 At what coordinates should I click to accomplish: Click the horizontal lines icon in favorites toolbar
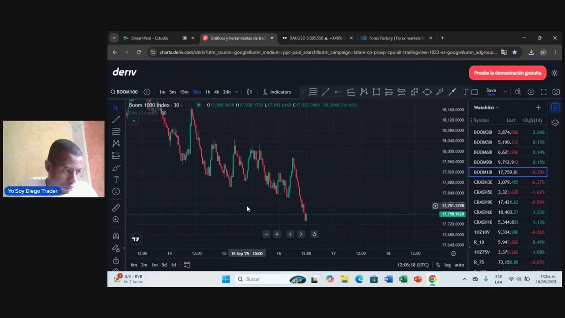[313, 92]
